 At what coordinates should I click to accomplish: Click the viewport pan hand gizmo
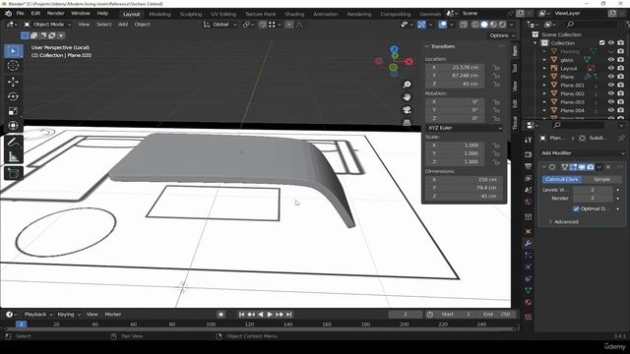[407, 97]
